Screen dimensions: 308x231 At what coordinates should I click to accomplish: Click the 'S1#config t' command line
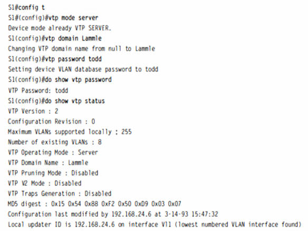point(26,7)
